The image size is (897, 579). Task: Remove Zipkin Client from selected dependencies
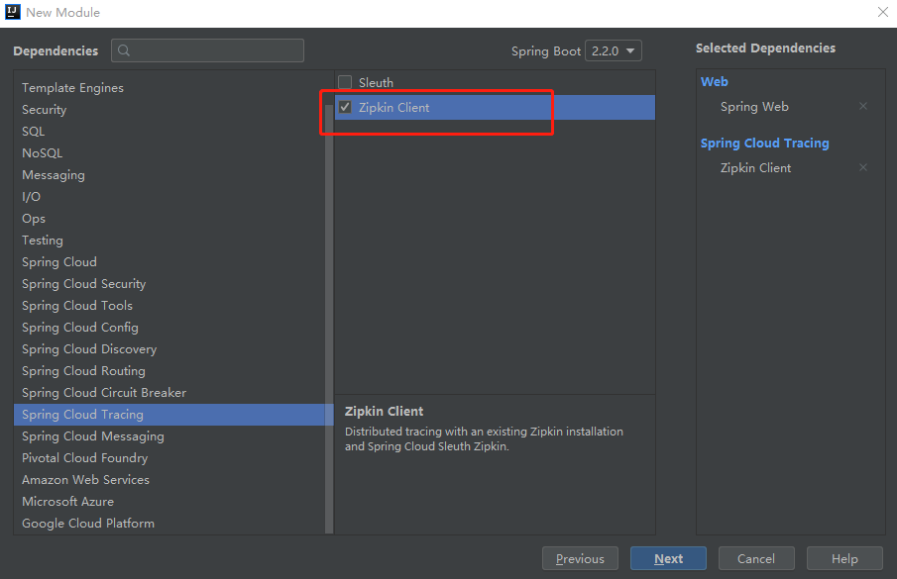click(862, 168)
